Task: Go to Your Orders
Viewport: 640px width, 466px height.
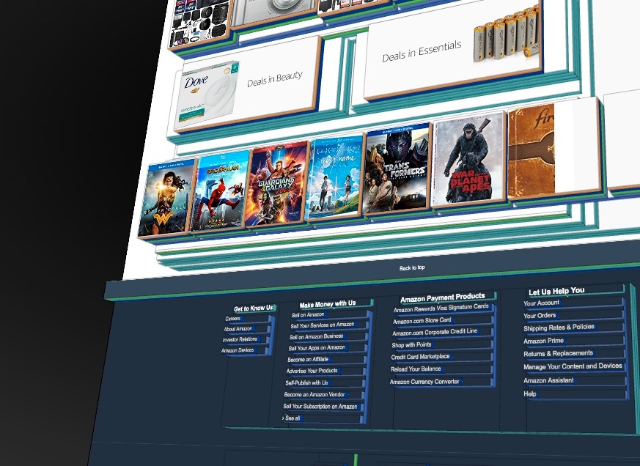Action: 540,315
